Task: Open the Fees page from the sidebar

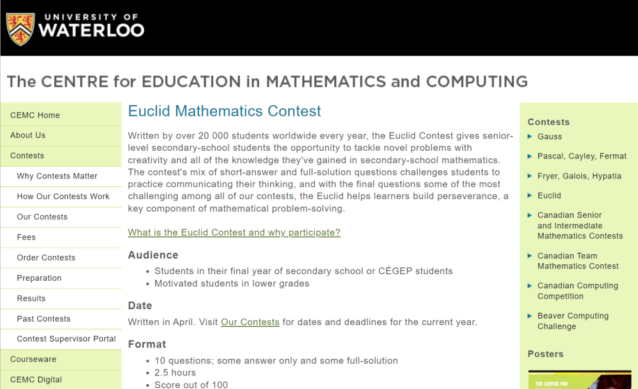Action: click(26, 237)
